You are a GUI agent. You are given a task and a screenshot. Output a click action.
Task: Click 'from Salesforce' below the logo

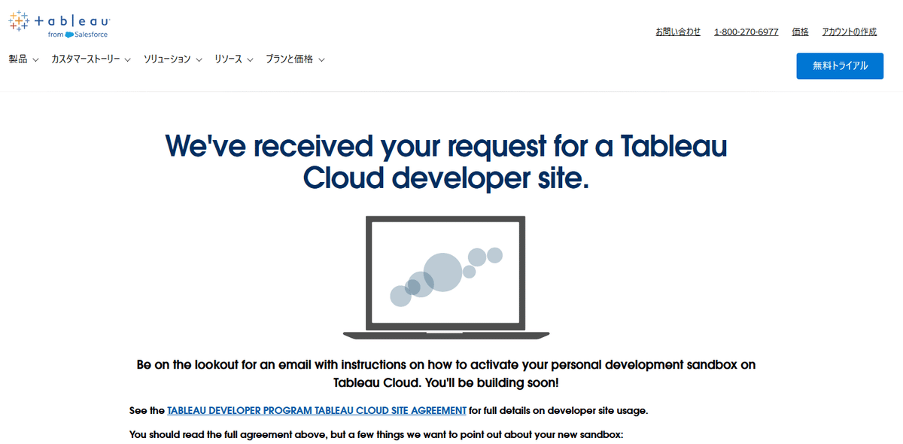click(x=77, y=35)
